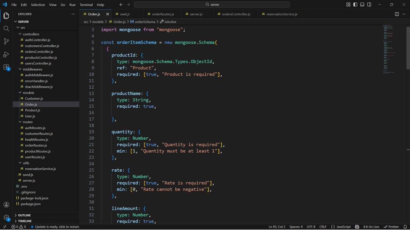Screen dimensions: 410x230
Task: Open the .env file in explorer
Action: [x=46, y=186]
